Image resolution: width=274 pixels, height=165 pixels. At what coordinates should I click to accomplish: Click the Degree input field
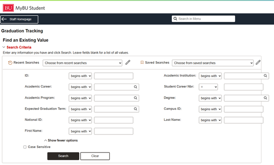click(x=246, y=98)
